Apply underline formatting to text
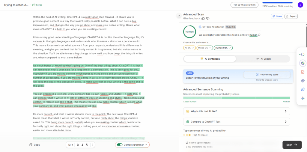Image resolution: width=307 pixels, height=152 pixels. pyautogui.click(x=87, y=145)
